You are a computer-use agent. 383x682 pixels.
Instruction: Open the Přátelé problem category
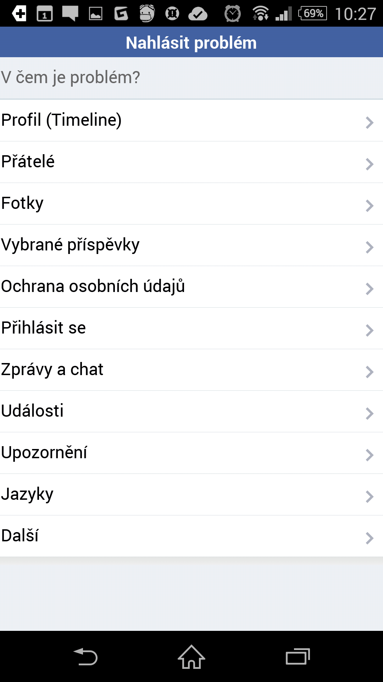coord(191,162)
